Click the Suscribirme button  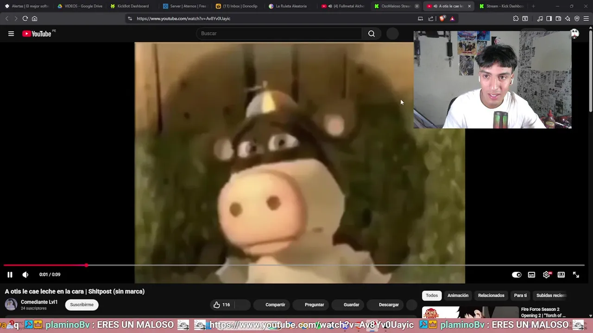82,305
